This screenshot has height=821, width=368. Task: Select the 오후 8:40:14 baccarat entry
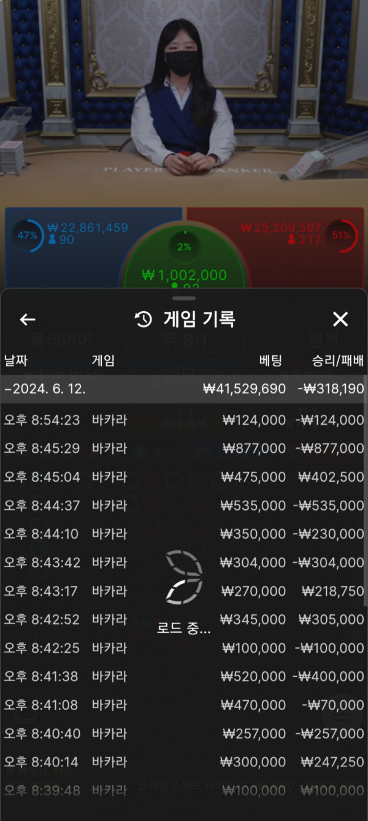pos(184,761)
